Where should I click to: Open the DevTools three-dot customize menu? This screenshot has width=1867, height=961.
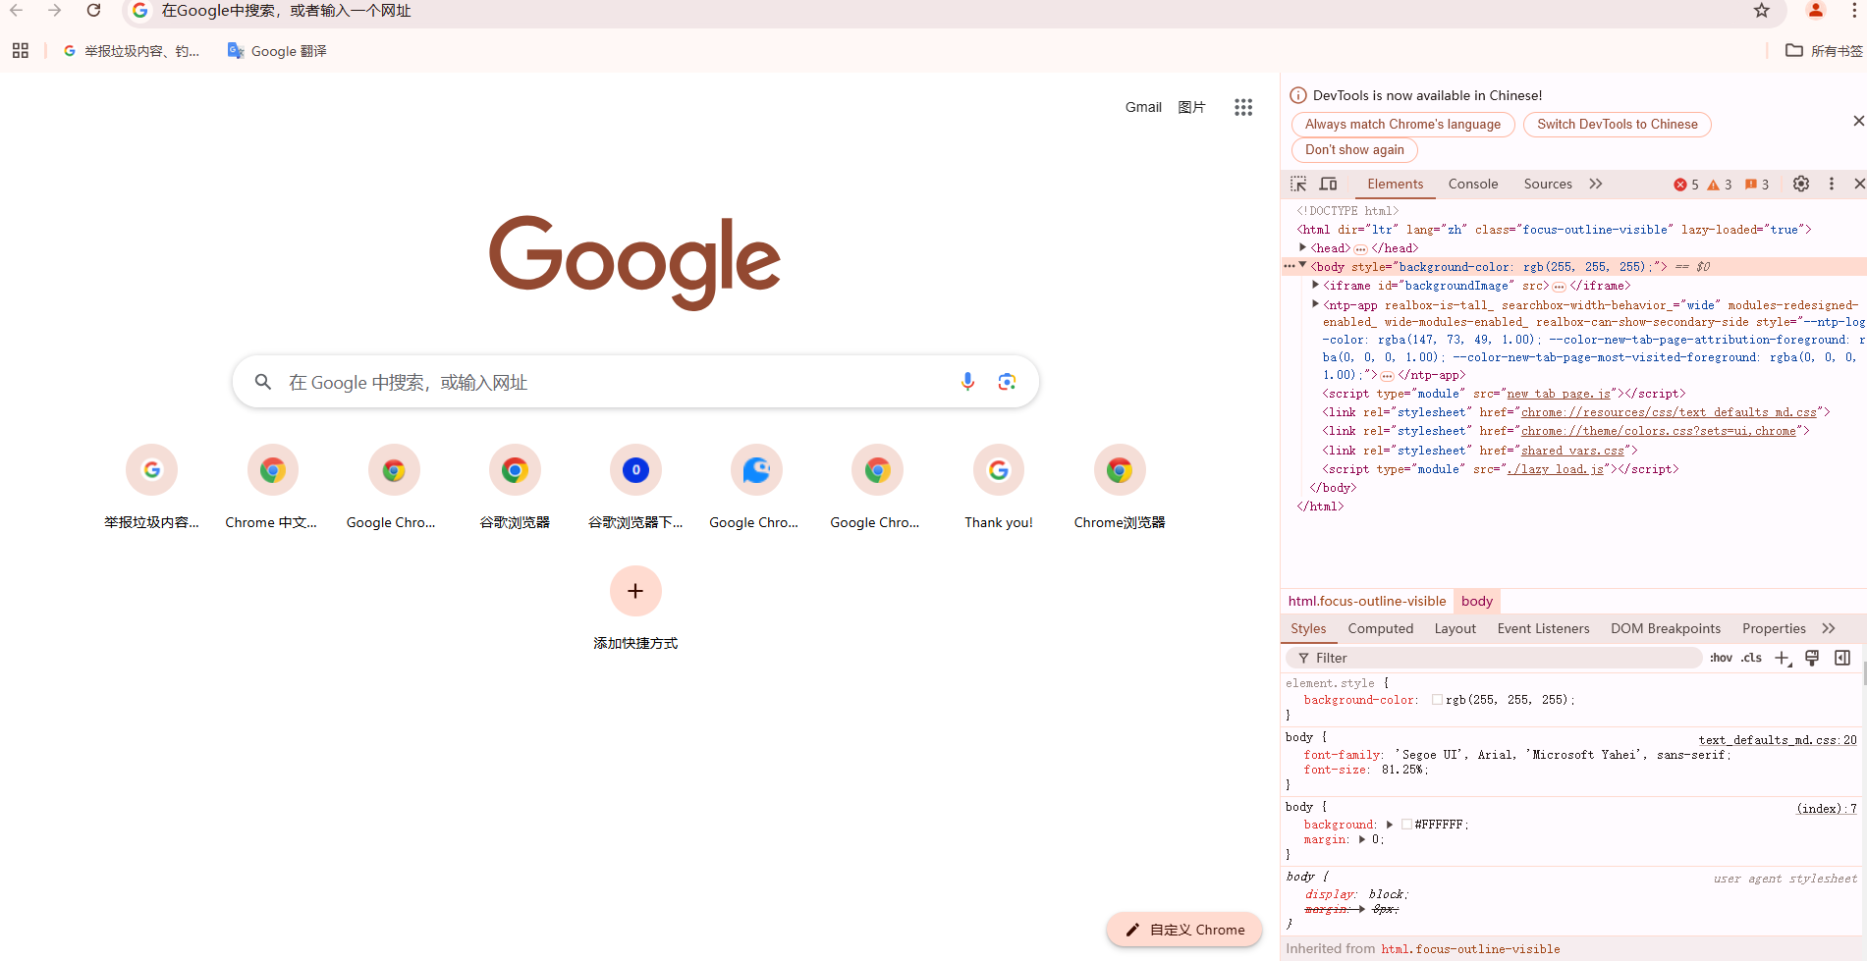point(1832,184)
